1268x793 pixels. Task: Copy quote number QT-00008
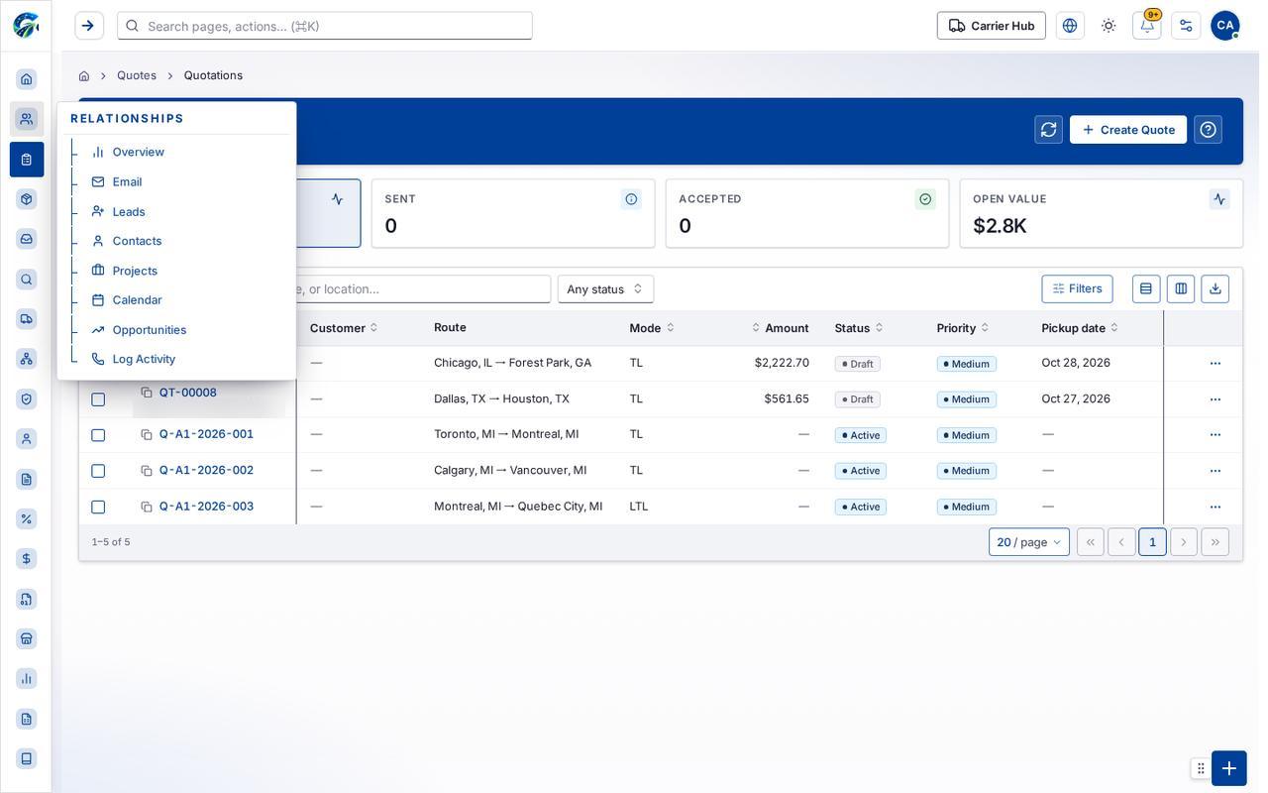pos(147,394)
